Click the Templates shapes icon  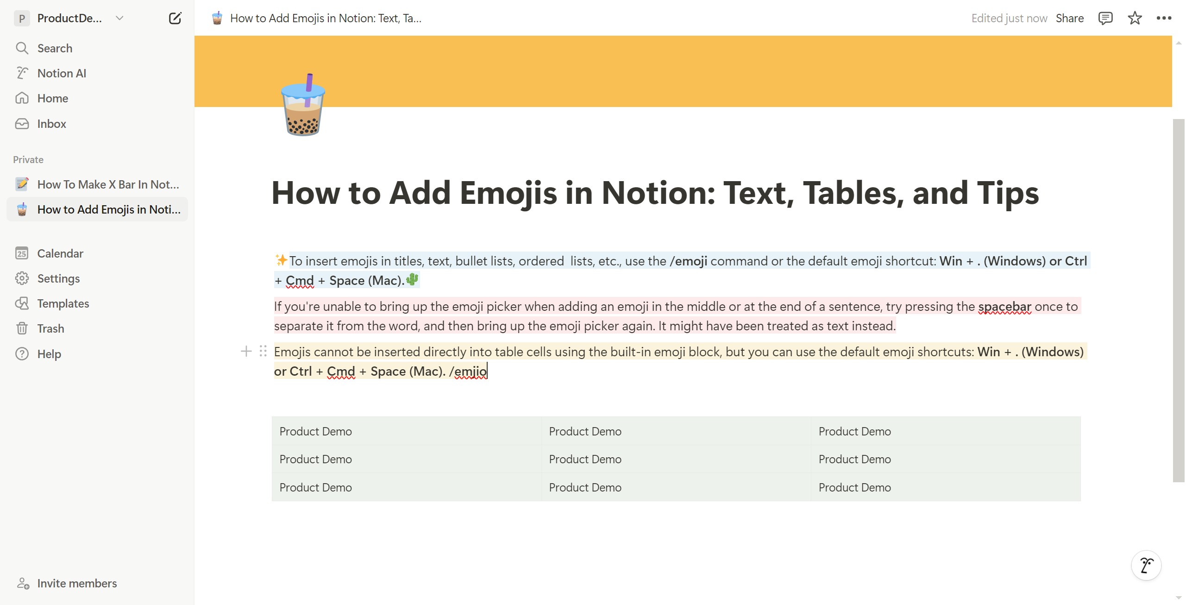[22, 303]
